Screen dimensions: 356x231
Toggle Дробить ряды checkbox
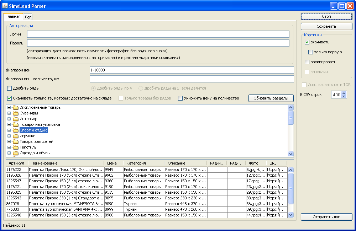tap(9, 88)
